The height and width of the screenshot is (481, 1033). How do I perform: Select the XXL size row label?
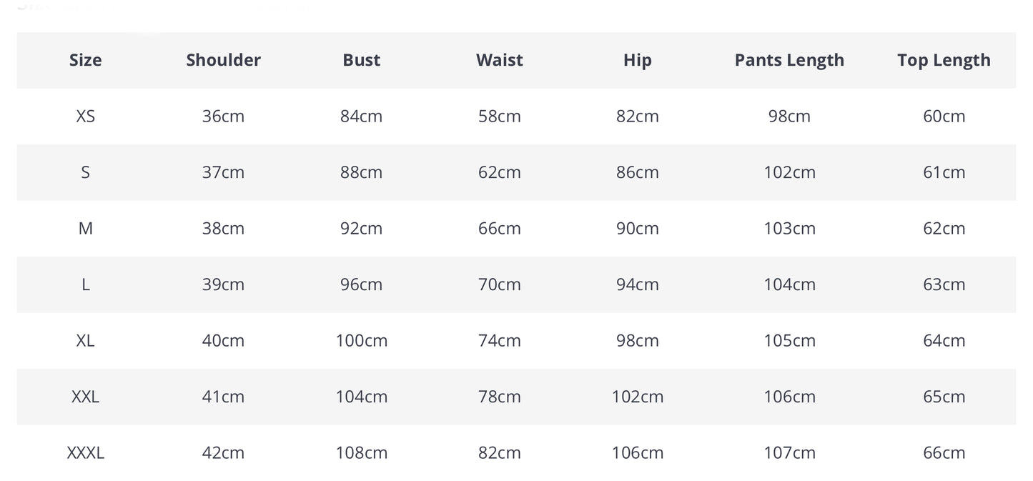[85, 396]
